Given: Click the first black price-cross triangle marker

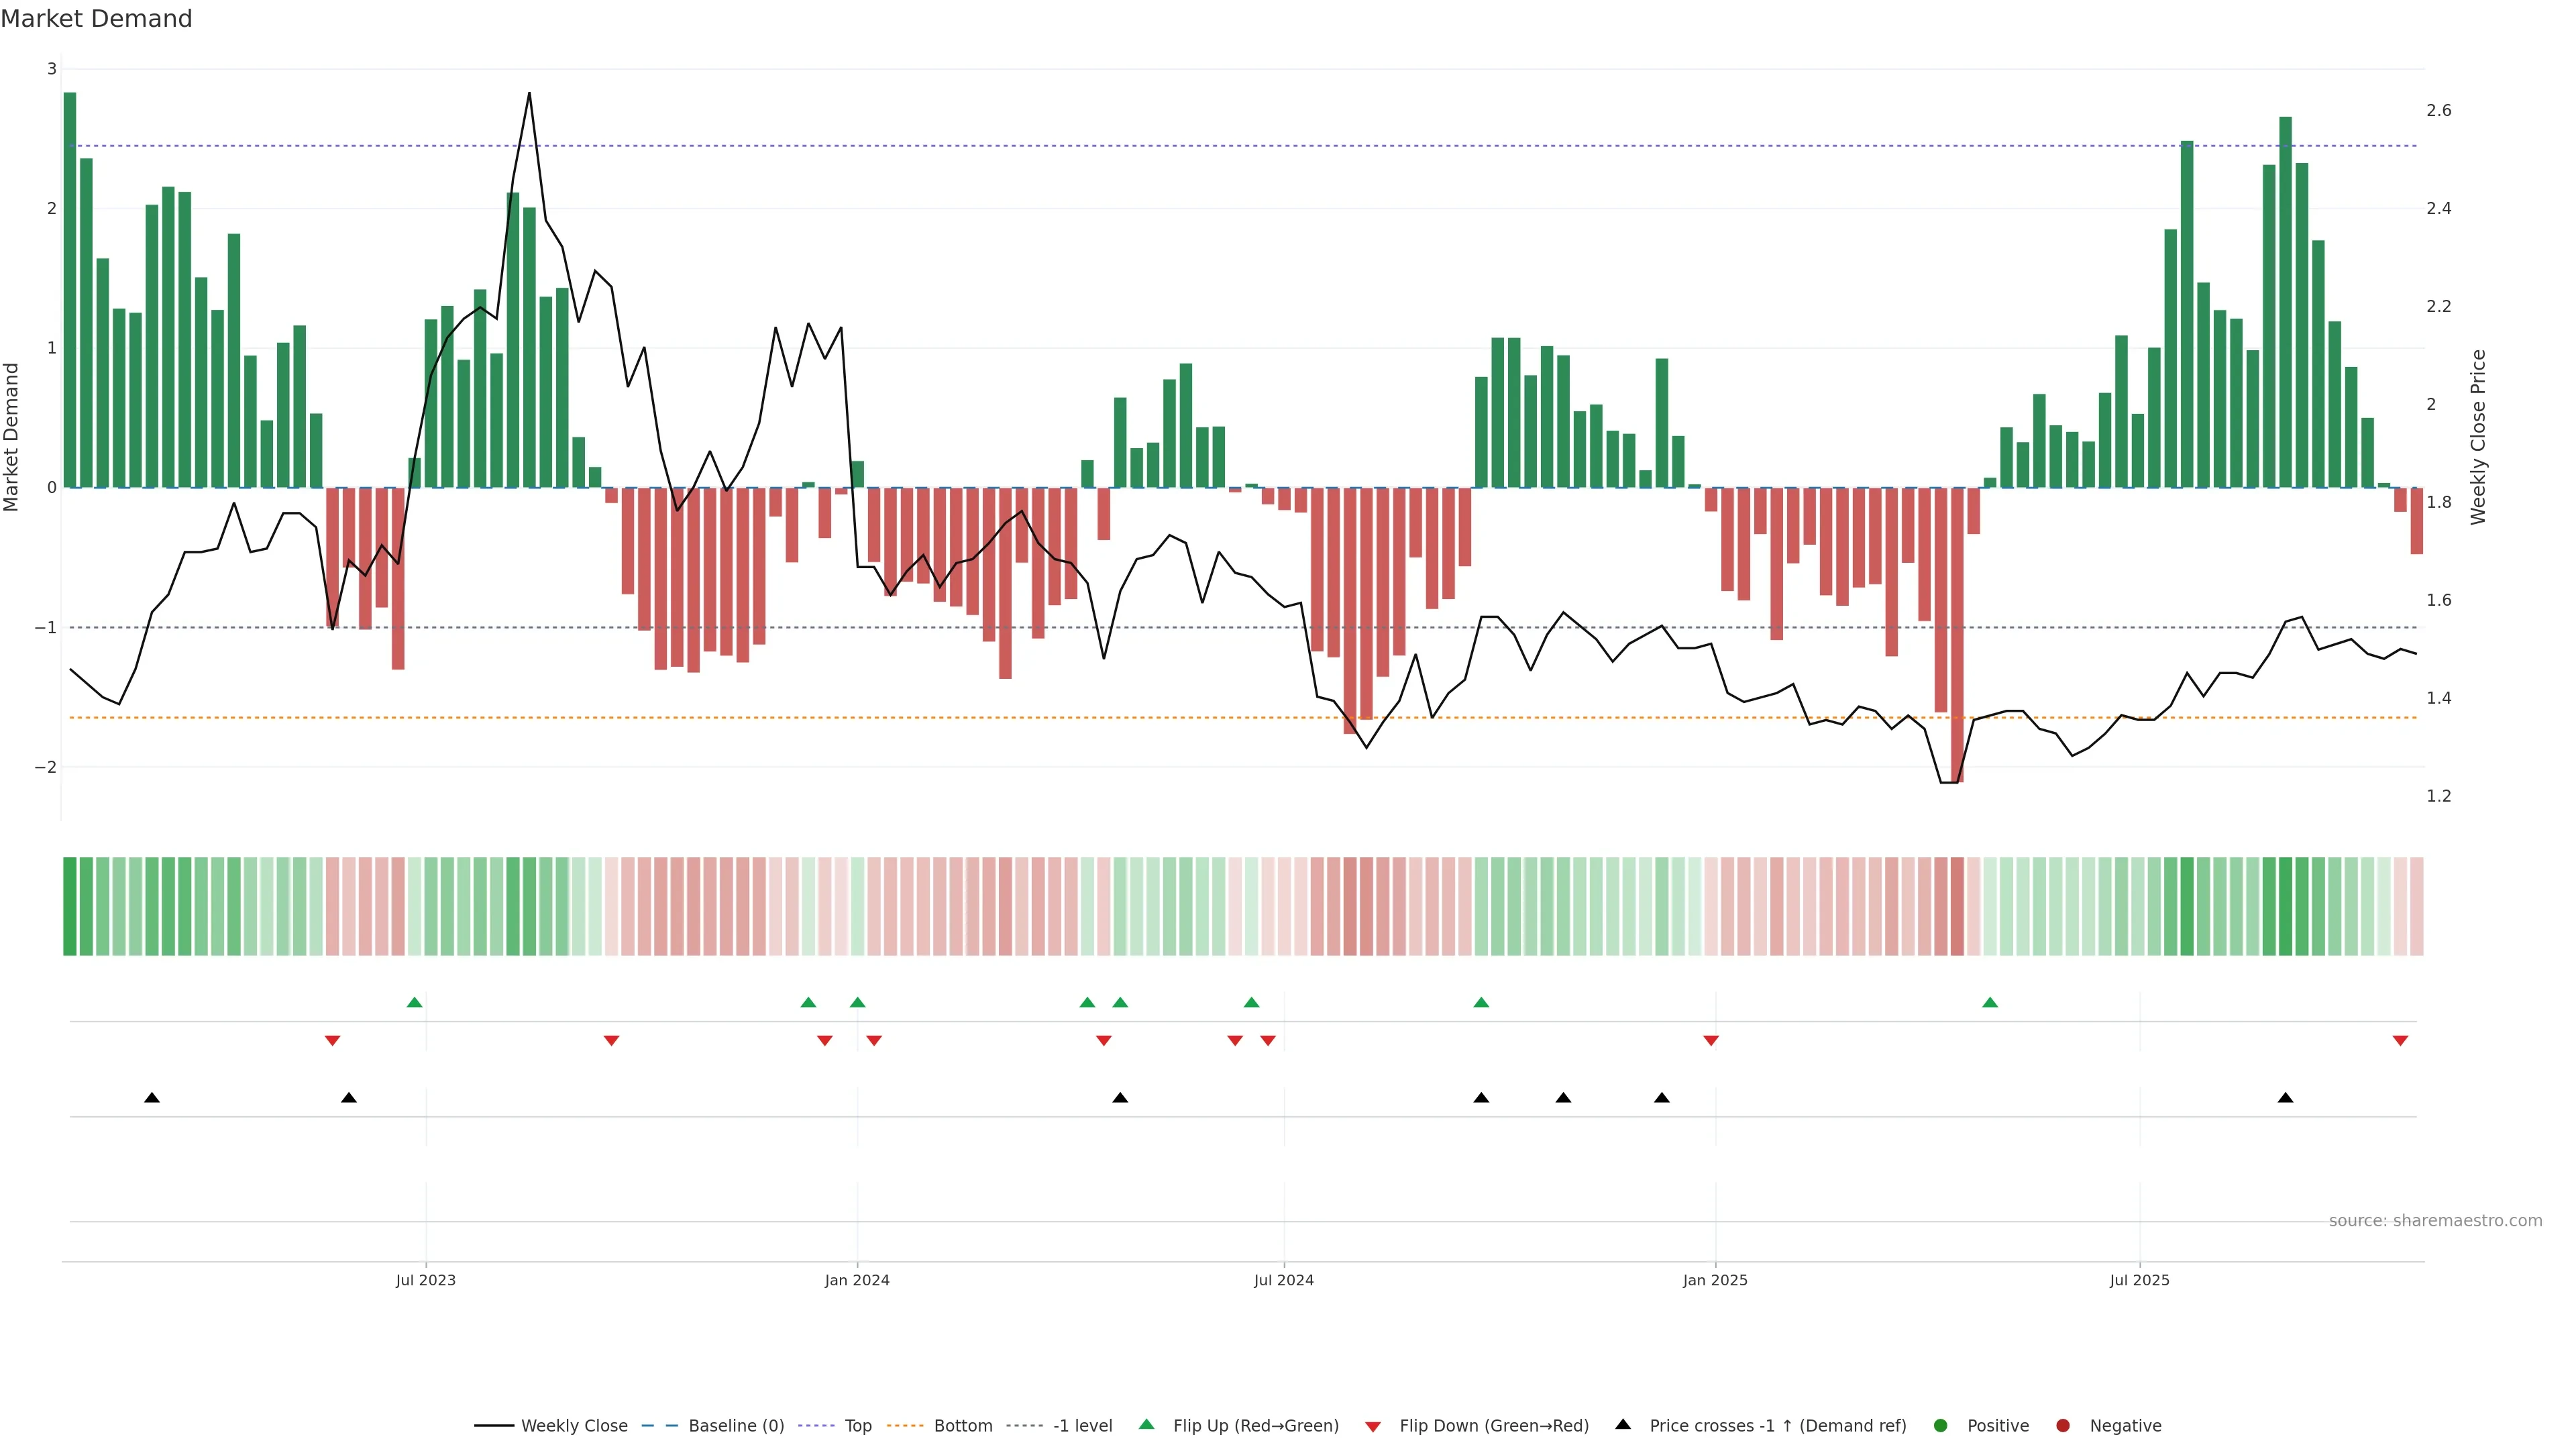Looking at the screenshot, I should pos(152,1098).
